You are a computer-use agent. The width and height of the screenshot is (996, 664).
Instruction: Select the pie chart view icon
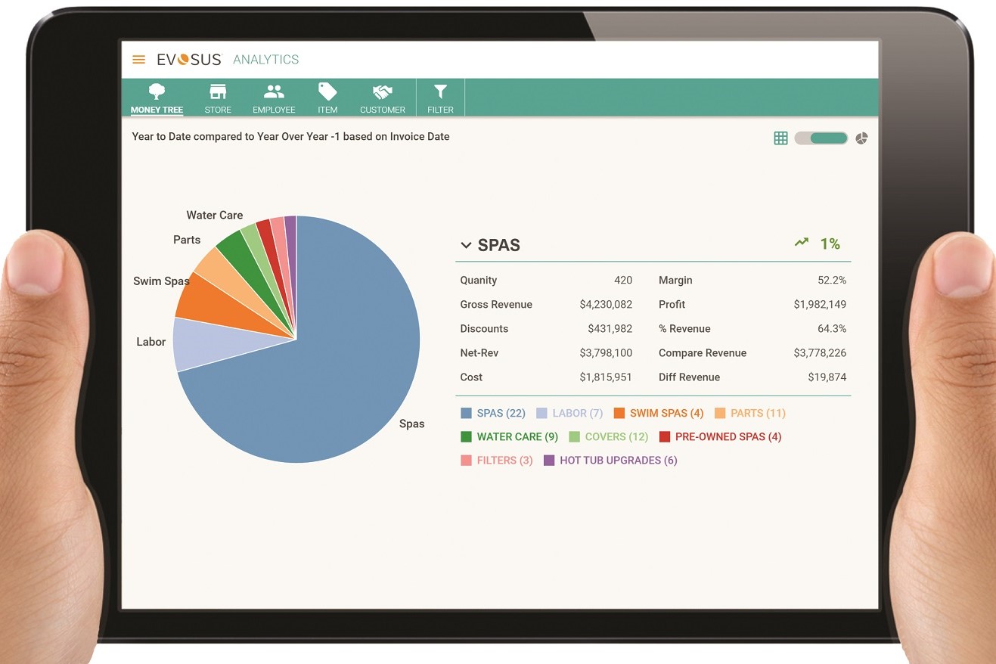[861, 138]
